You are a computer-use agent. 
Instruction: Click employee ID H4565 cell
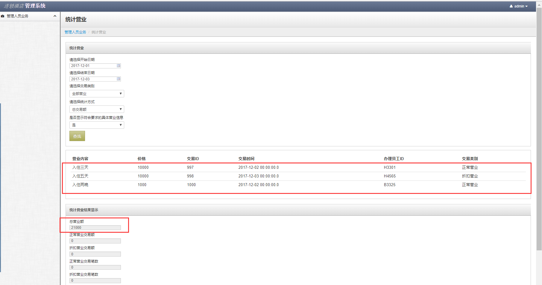[x=390, y=176]
